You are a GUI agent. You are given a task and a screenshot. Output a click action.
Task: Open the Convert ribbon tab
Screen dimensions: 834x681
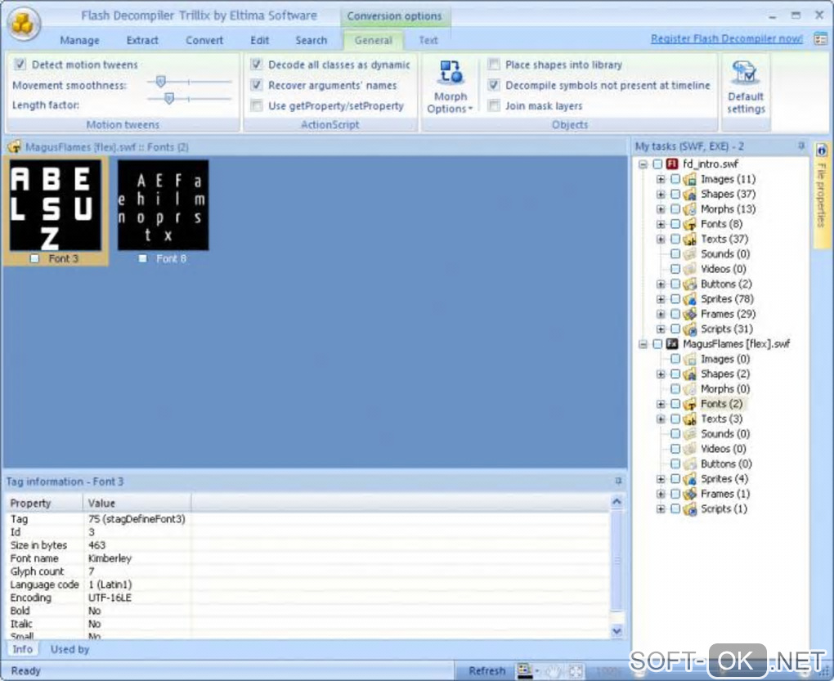coord(204,40)
